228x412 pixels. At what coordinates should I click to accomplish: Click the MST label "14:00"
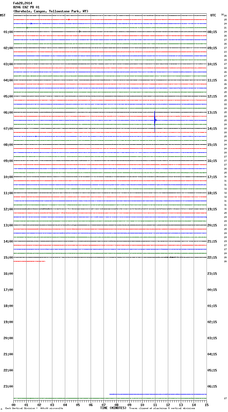pos(8,241)
